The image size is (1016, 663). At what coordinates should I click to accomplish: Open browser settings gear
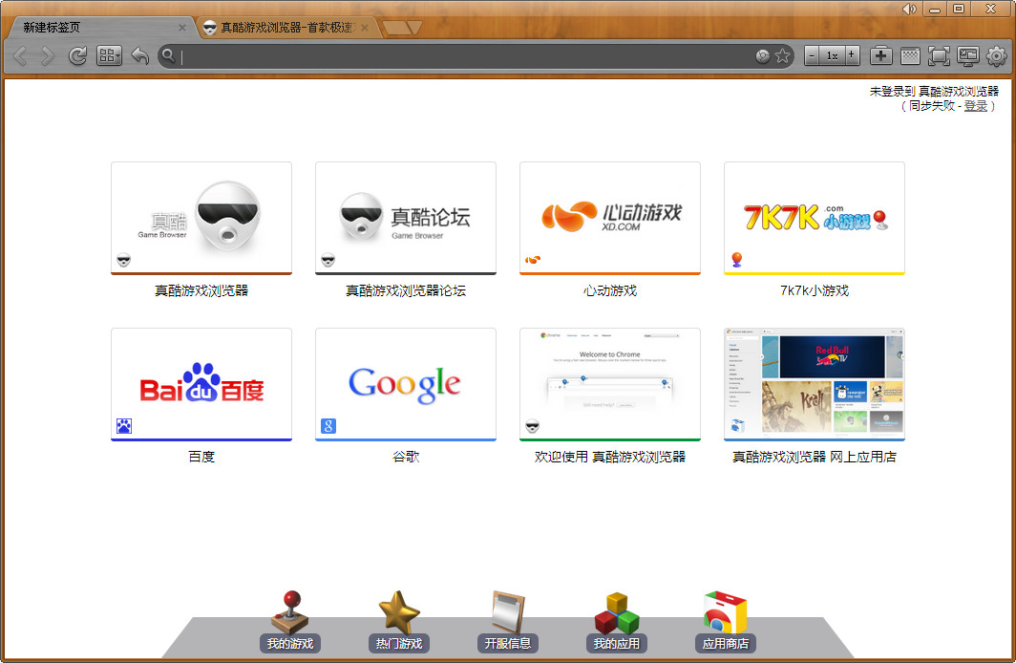pyautogui.click(x=997, y=56)
